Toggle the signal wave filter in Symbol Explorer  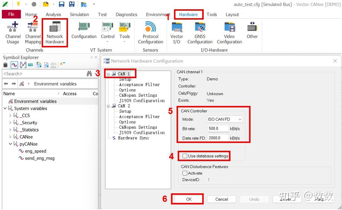pyautogui.click(x=14, y=65)
